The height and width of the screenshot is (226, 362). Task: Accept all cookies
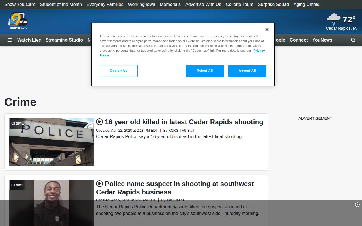247,71
